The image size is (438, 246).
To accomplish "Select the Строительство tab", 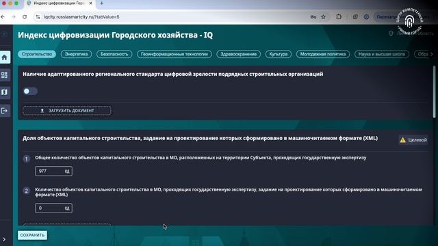I will pyautogui.click(x=37, y=54).
